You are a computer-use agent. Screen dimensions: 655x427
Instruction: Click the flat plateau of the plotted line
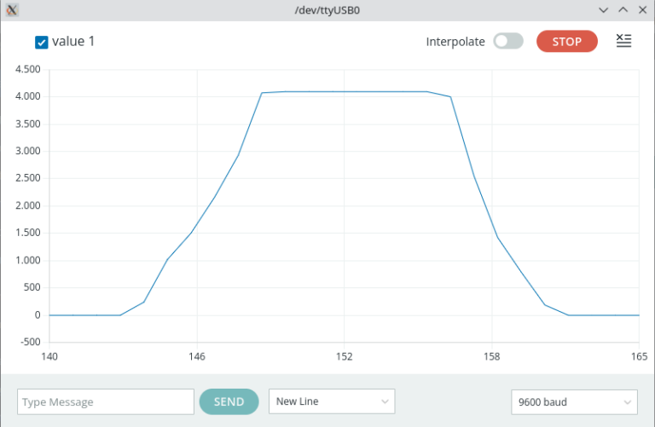coord(358,91)
